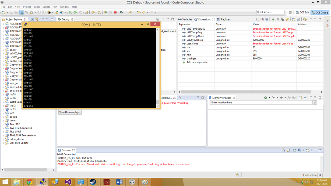Click the Go button beside location field
Viewport: 331px width, 186px height.
click(x=315, y=103)
